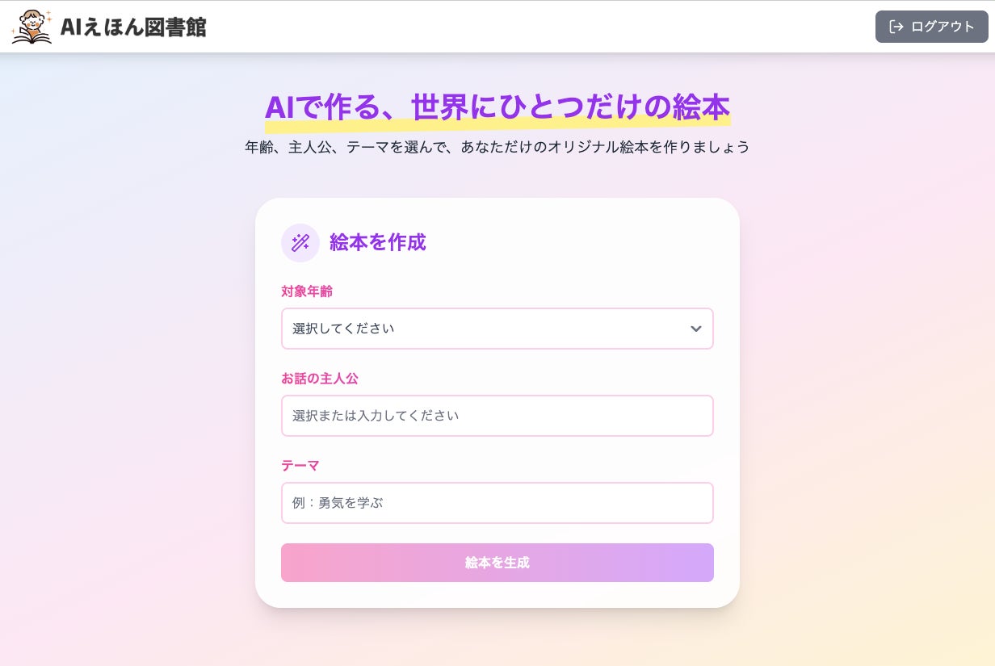
Task: Click the chevron arrow in 対象年齢 field
Action: [695, 329]
